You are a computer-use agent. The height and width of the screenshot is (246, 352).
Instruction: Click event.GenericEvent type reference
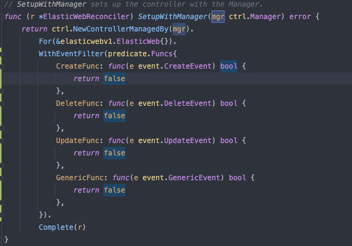[181, 178]
